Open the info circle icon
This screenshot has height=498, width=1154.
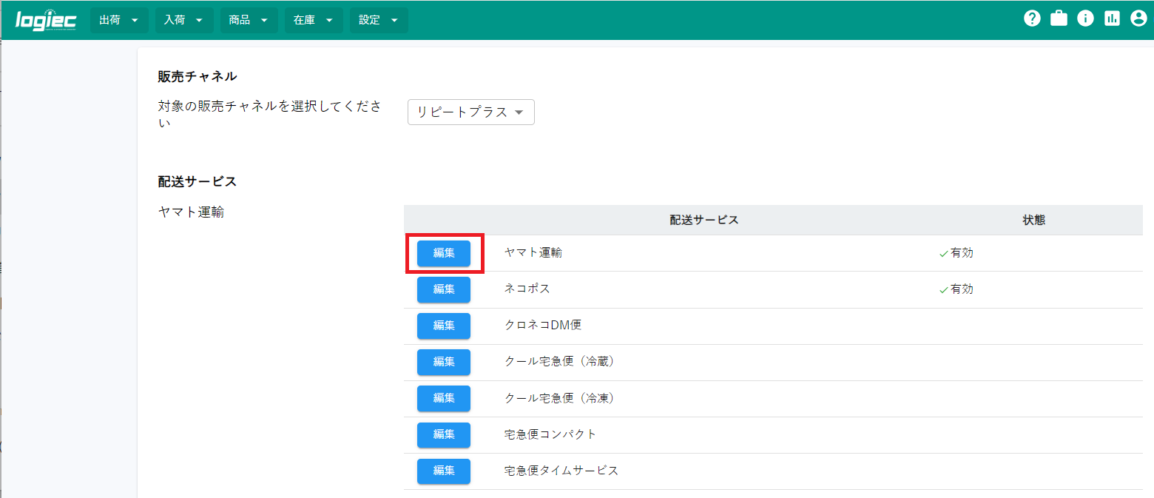pos(1085,19)
